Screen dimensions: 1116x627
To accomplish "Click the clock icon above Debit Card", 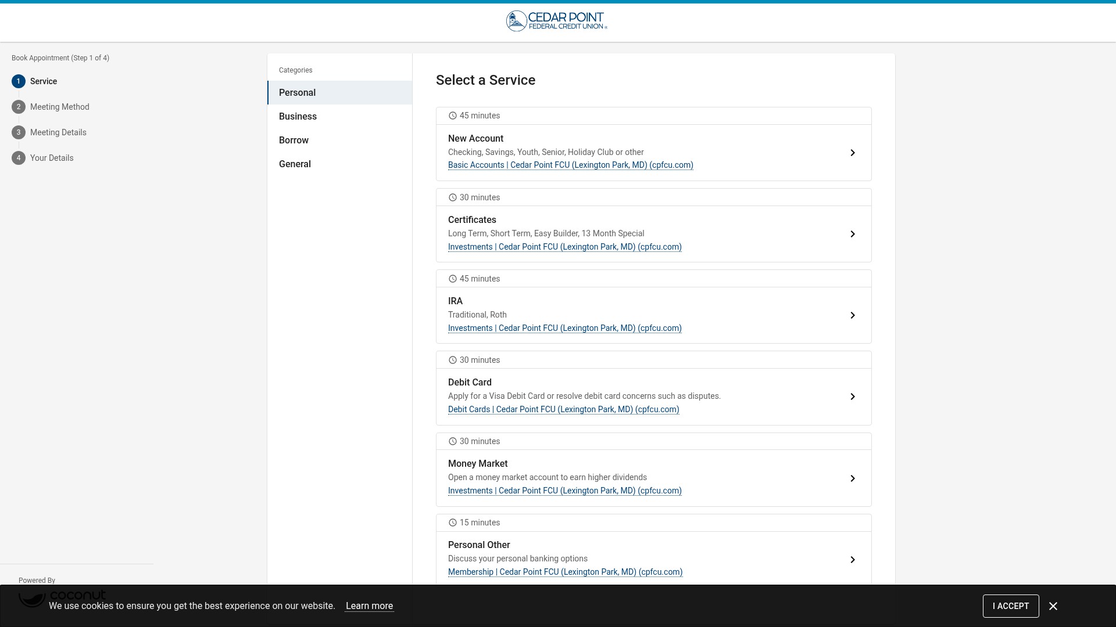I will pyautogui.click(x=453, y=361).
